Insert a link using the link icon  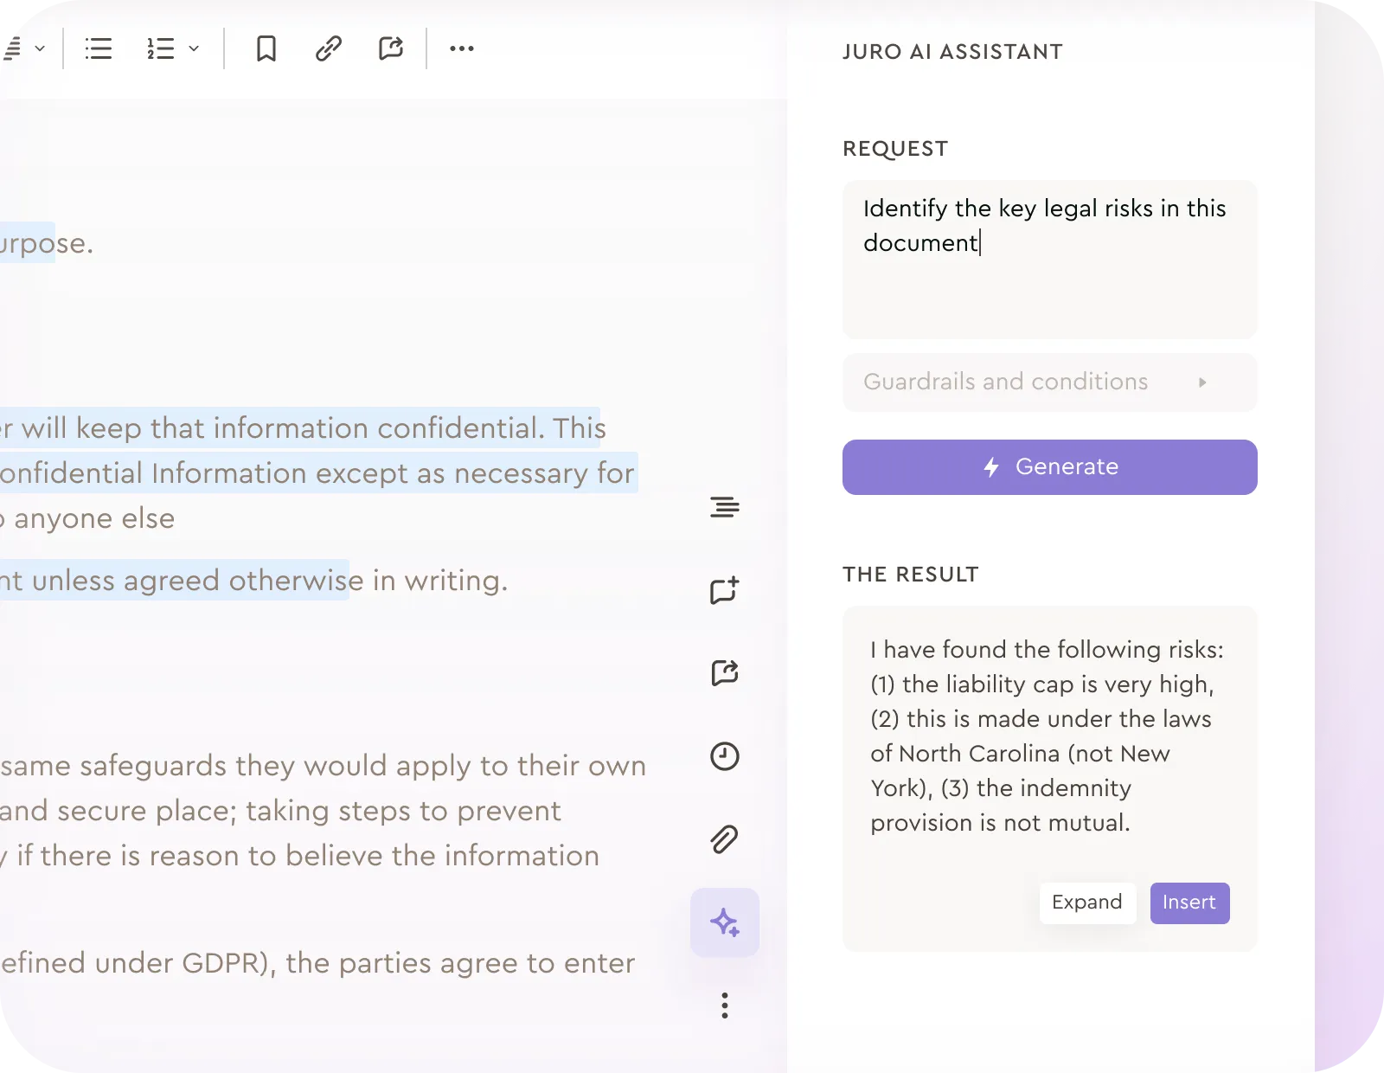point(328,48)
